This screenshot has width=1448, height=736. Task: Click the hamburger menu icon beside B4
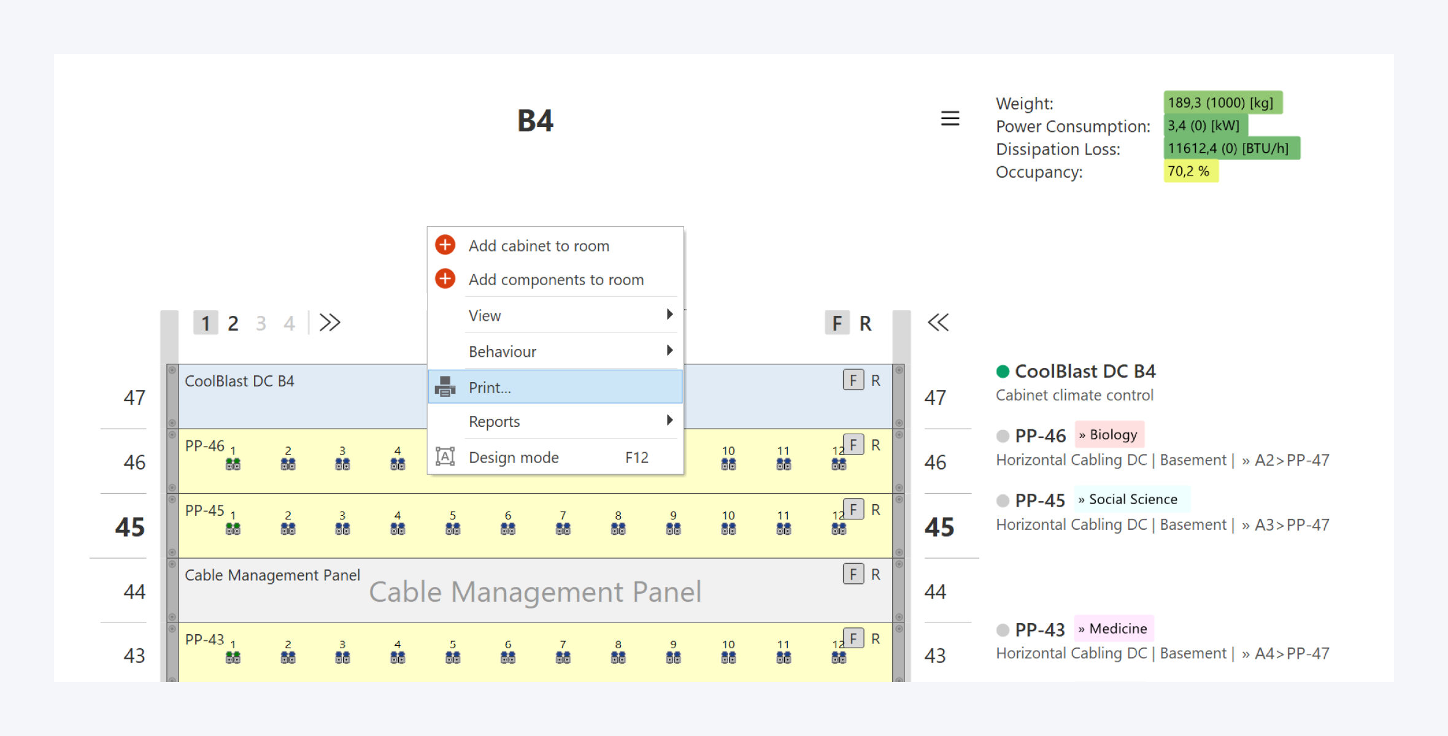coord(950,118)
